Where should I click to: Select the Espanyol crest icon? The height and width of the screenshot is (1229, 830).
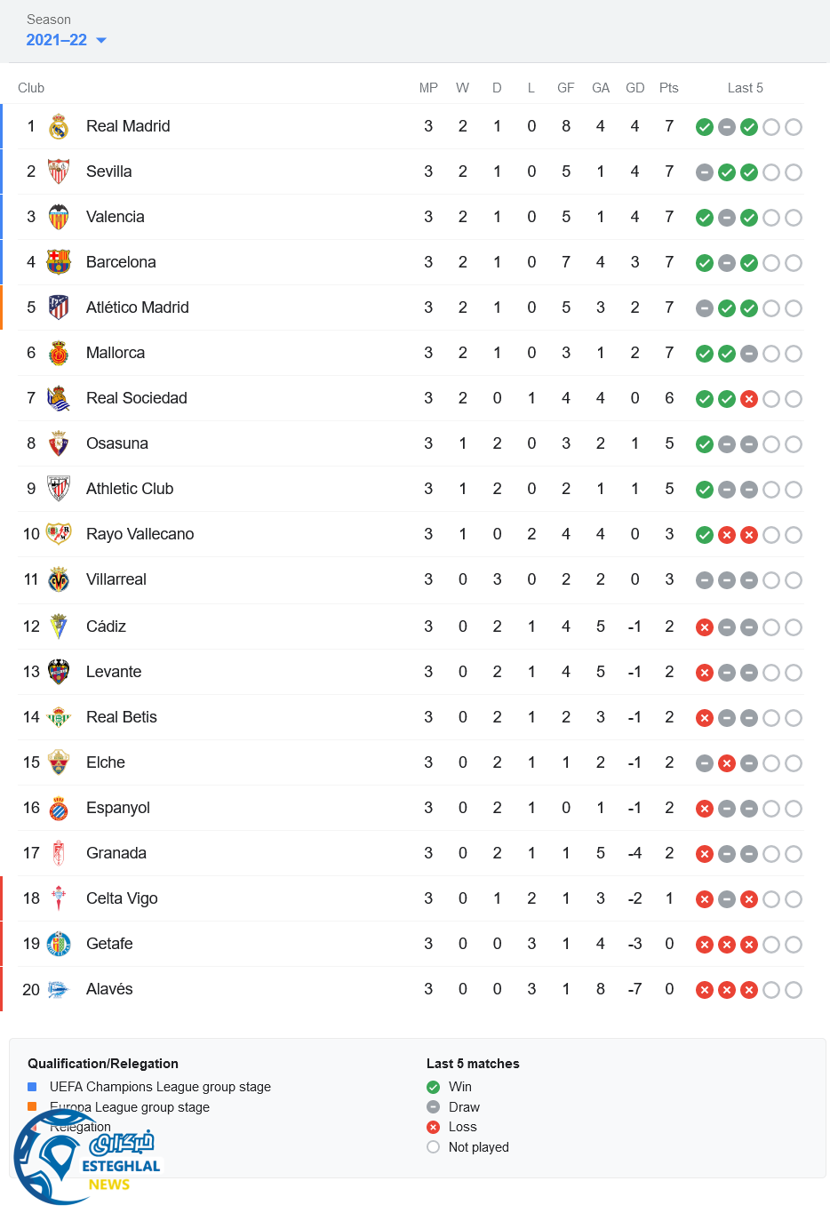[x=59, y=809]
